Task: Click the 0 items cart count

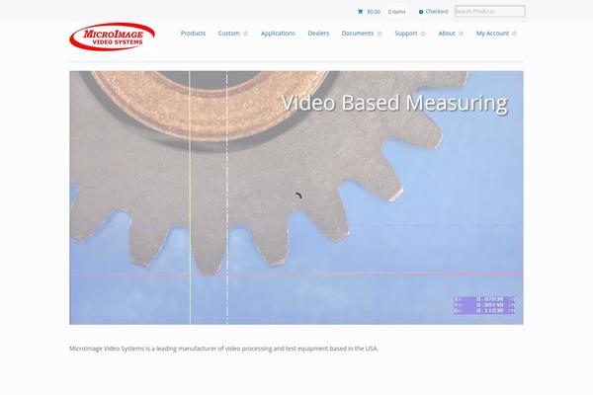Action: 396,12
